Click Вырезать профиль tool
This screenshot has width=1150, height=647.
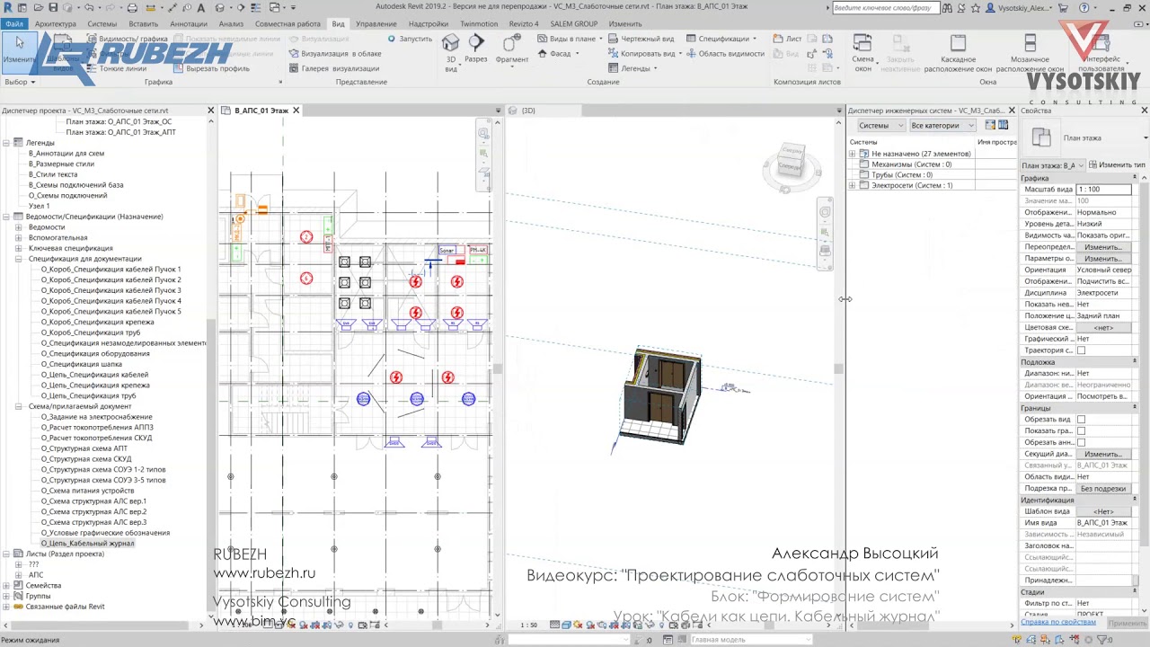pyautogui.click(x=211, y=68)
